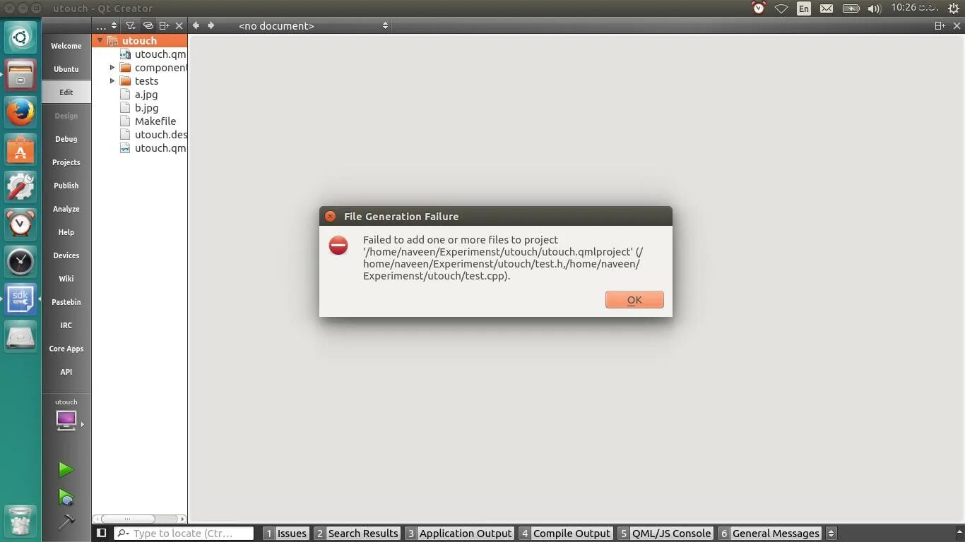
Task: Open General Messages pane
Action: [769, 534]
